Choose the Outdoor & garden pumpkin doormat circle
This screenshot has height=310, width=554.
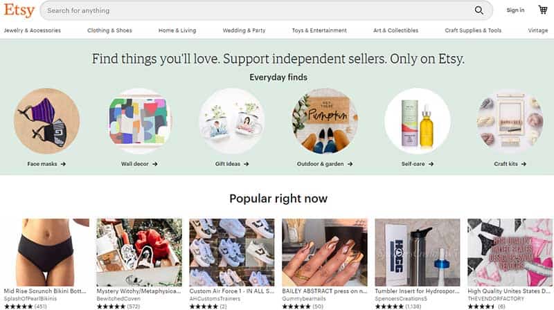[325, 121]
